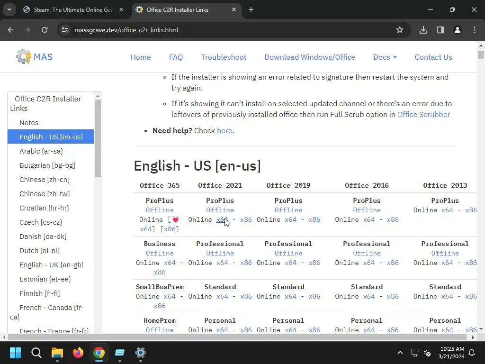Open Troubleshoot in the navigation bar
Image resolution: width=485 pixels, height=364 pixels.
pyautogui.click(x=224, y=57)
